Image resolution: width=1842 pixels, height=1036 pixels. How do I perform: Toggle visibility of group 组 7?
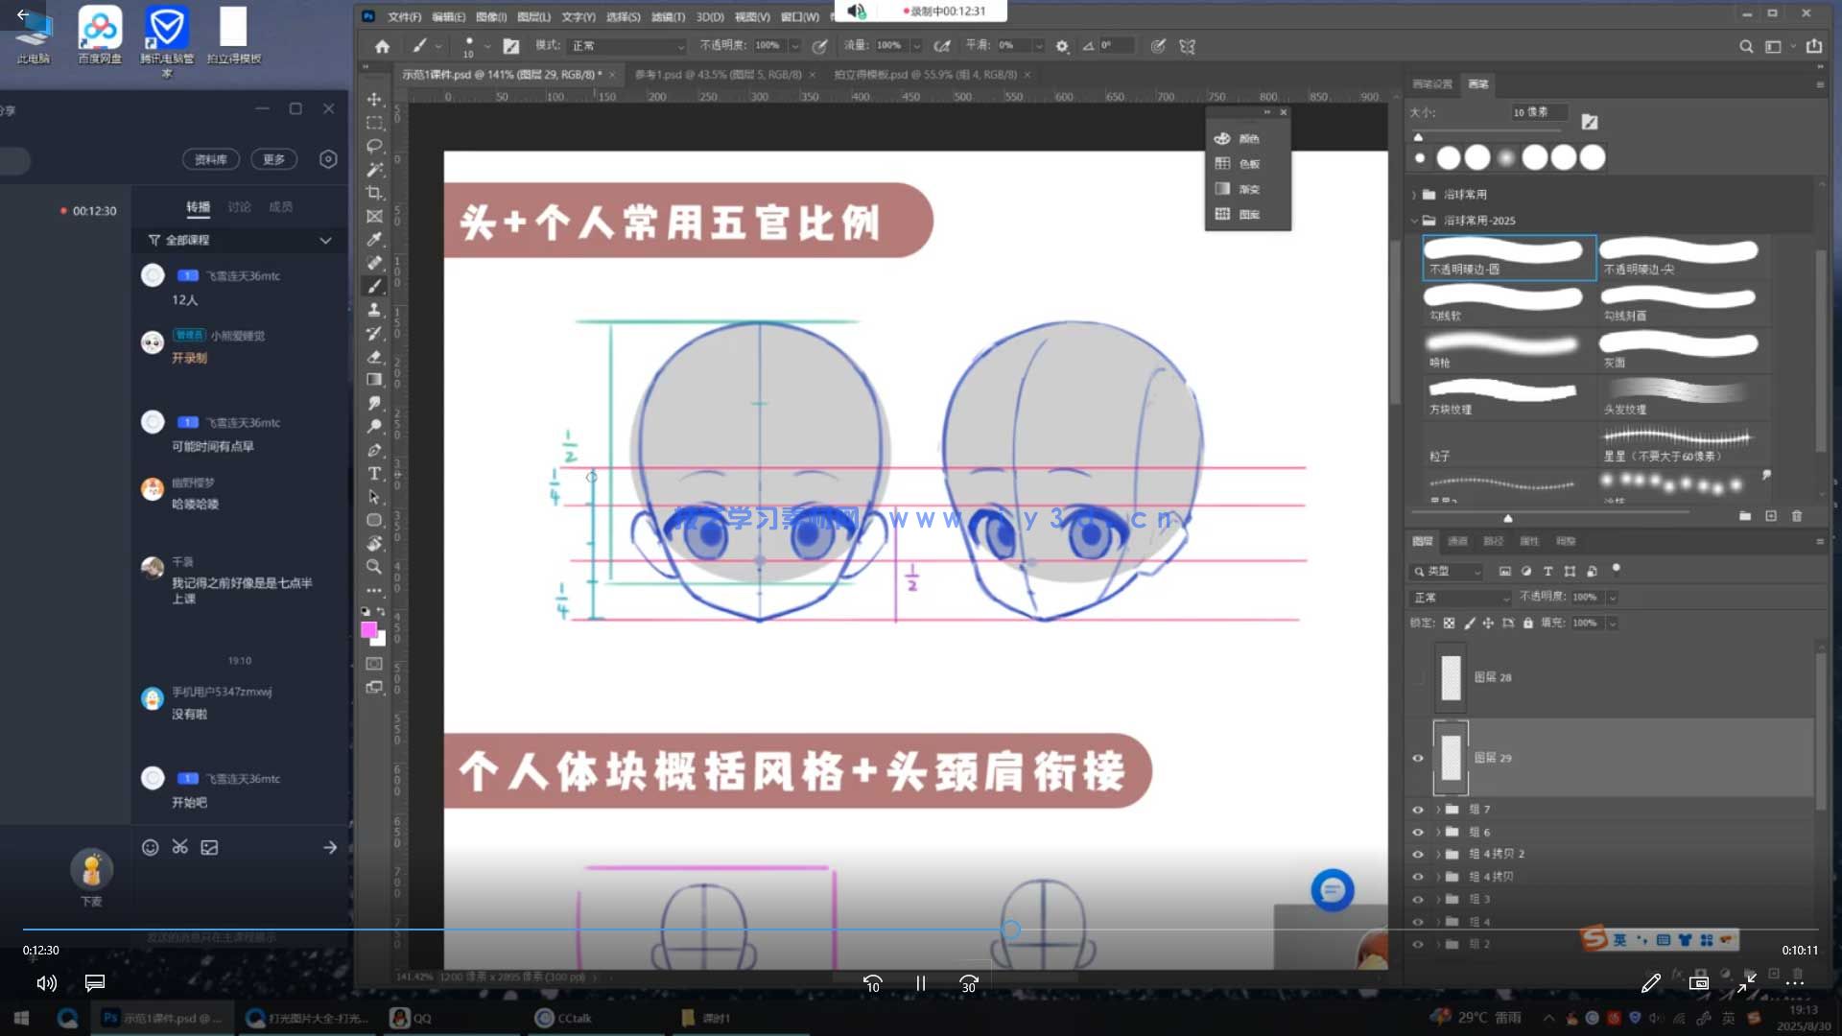click(1418, 809)
